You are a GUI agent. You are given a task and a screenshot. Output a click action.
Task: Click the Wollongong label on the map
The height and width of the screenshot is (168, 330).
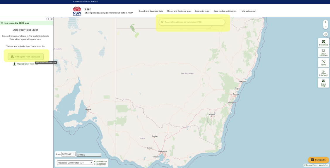point(232,103)
